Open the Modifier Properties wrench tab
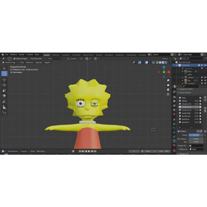 [x=174, y=124]
